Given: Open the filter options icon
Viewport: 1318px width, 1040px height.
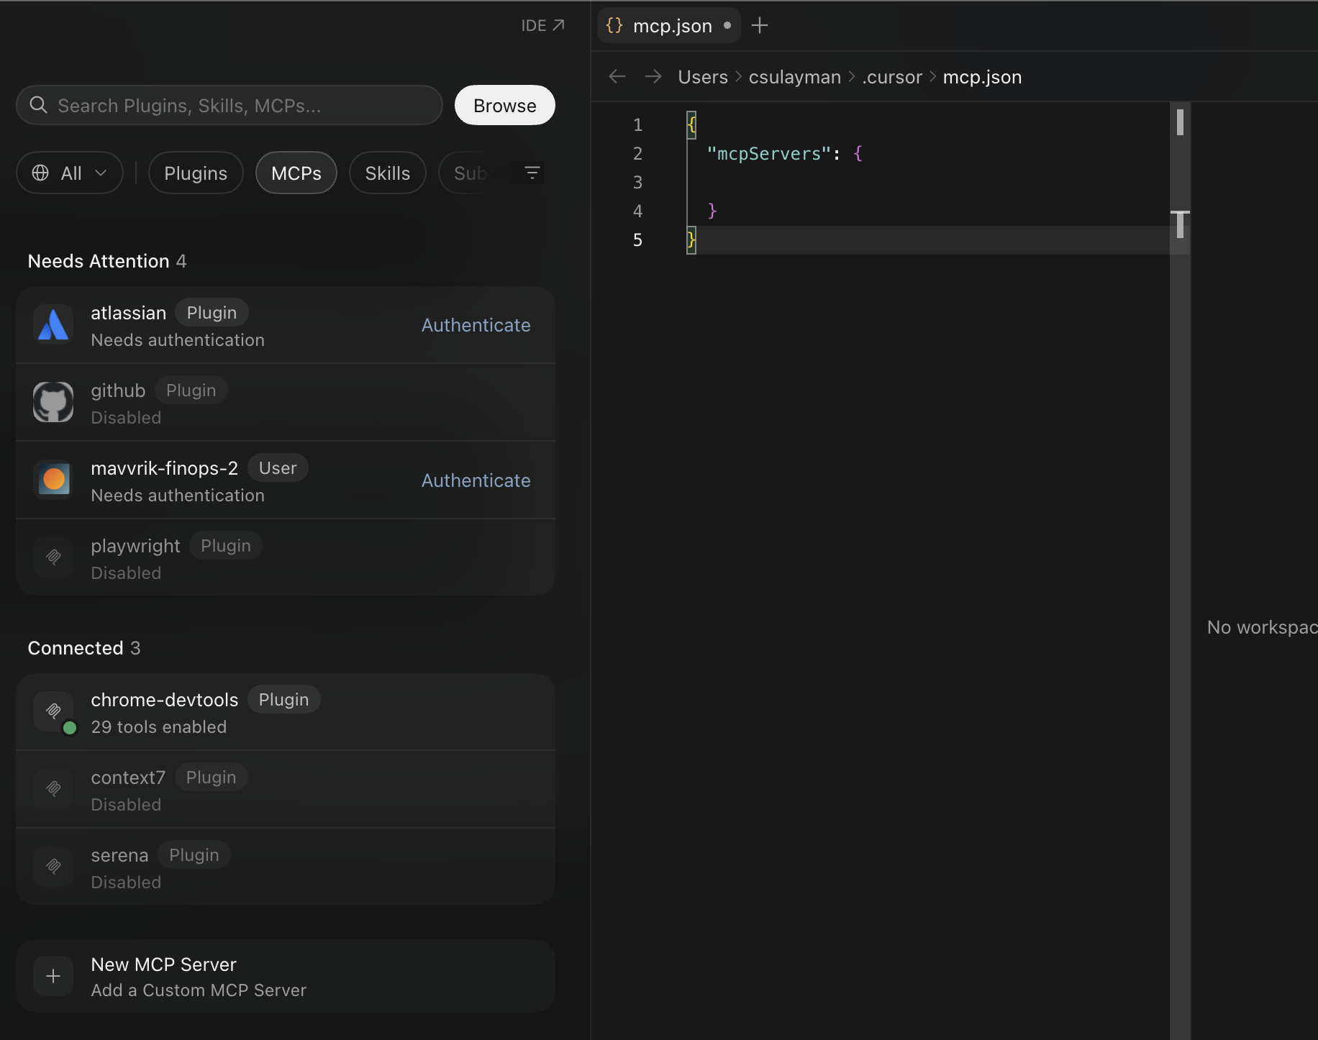Looking at the screenshot, I should (x=532, y=173).
